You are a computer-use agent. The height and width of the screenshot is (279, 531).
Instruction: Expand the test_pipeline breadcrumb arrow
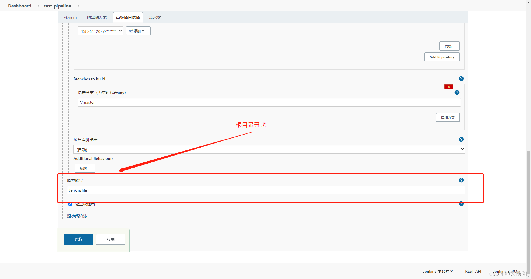coord(78,6)
